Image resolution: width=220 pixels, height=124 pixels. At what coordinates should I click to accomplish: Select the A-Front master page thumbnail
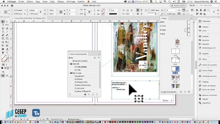click(x=189, y=26)
